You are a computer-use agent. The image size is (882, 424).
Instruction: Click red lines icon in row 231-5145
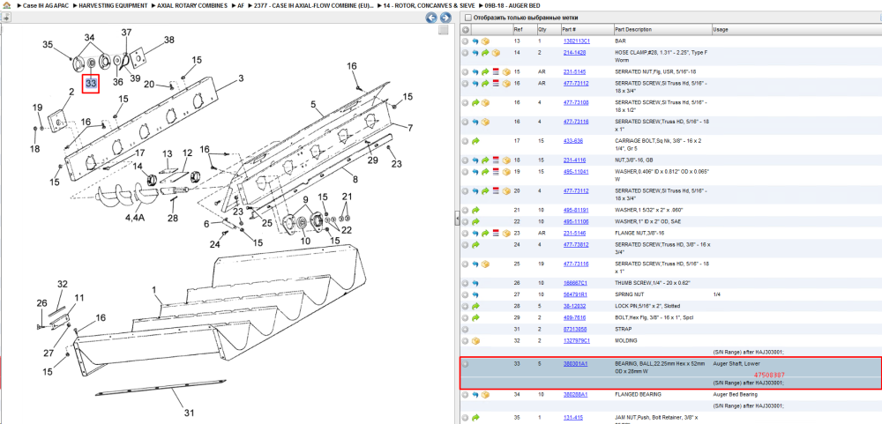[x=496, y=72]
